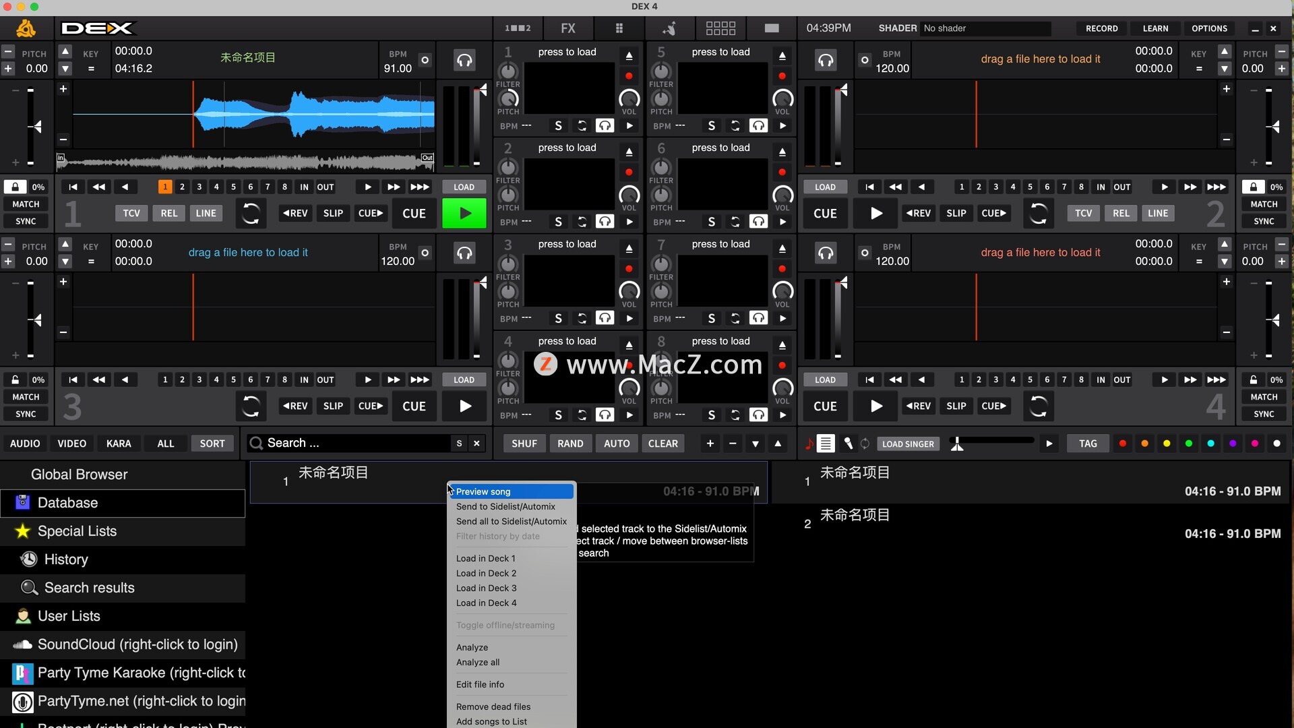Adjust the singer rotation slider
This screenshot has width=1294, height=728.
pyautogui.click(x=991, y=442)
